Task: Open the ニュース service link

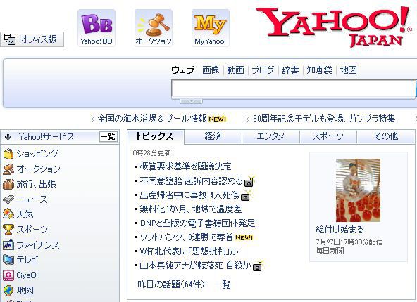Action: pos(32,199)
